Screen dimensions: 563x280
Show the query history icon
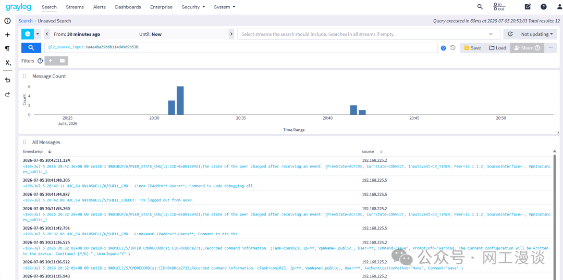[x=453, y=48]
